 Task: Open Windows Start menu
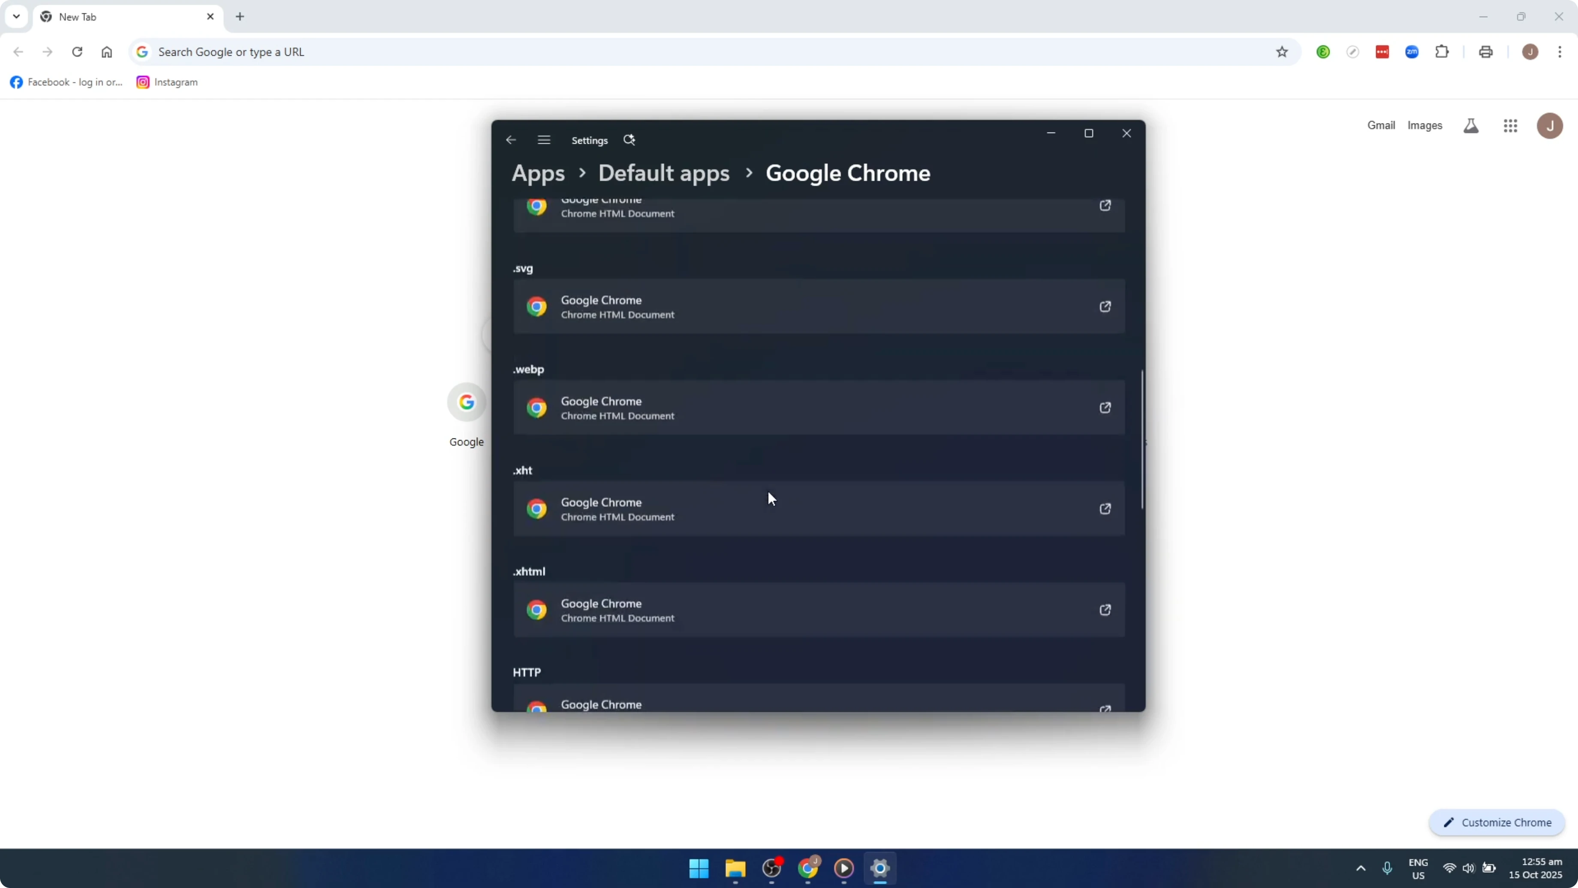(699, 868)
